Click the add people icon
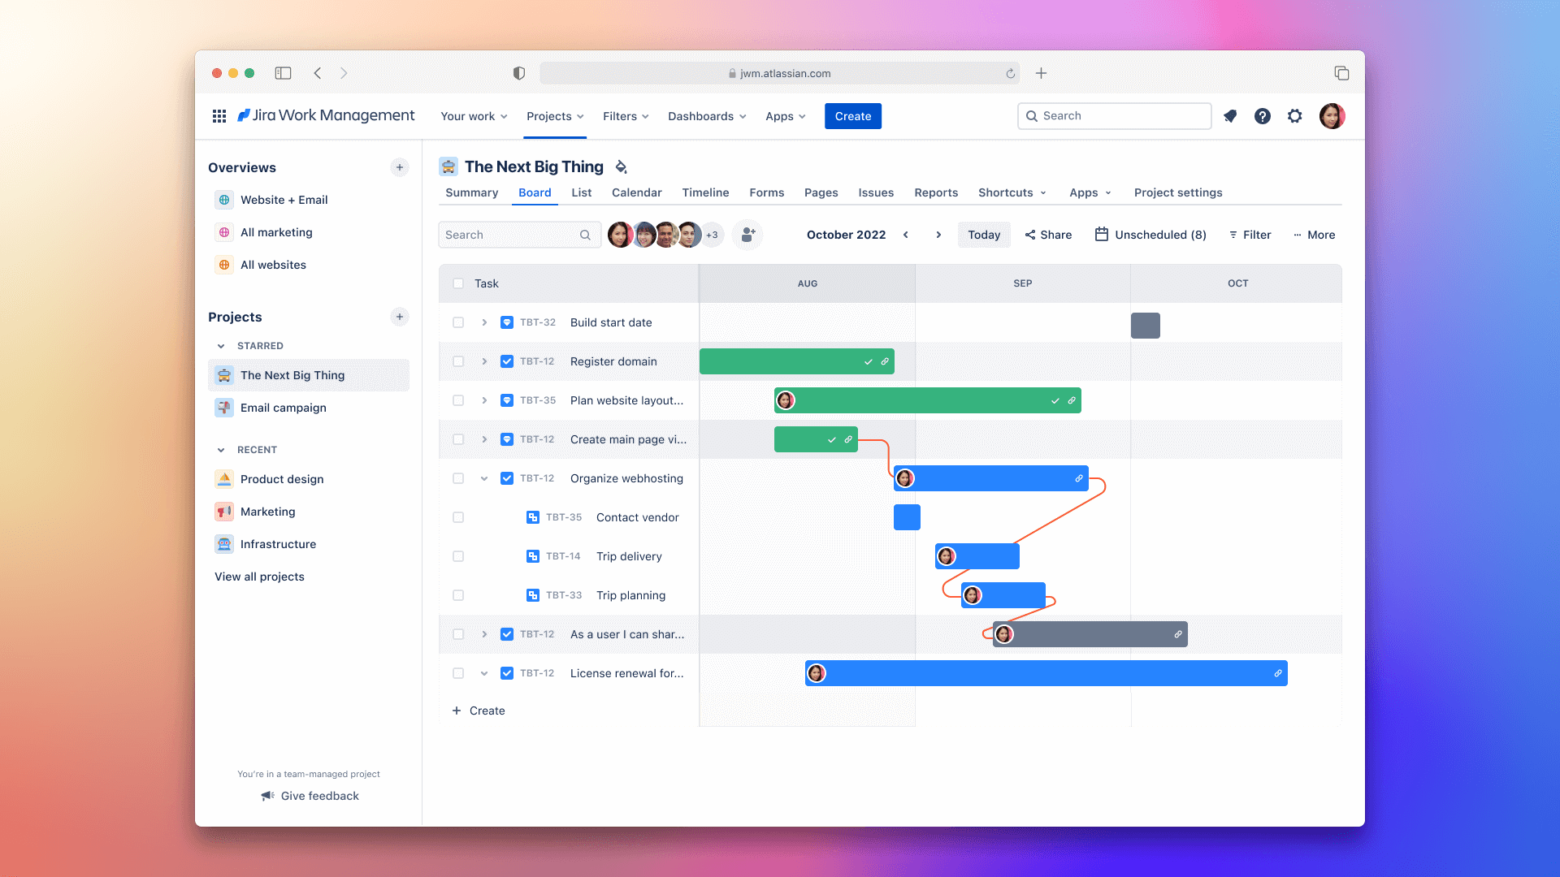This screenshot has width=1560, height=877. coord(747,235)
